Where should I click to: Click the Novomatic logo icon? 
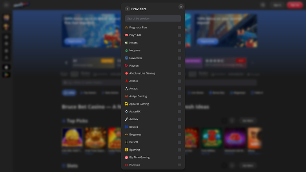[x=126, y=58]
